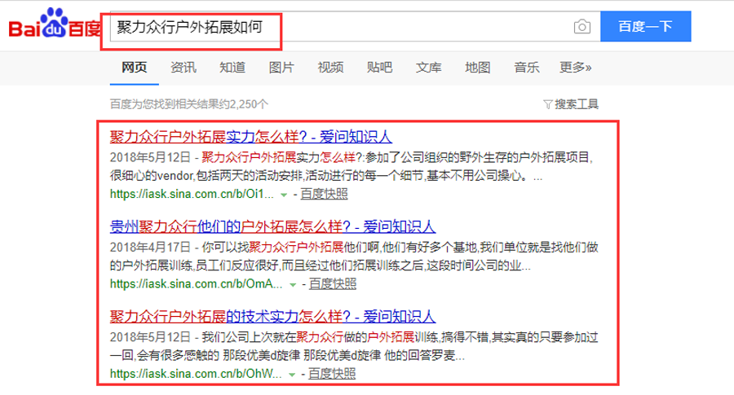Click the search tools funnel icon
This screenshot has width=734, height=395.
point(547,104)
